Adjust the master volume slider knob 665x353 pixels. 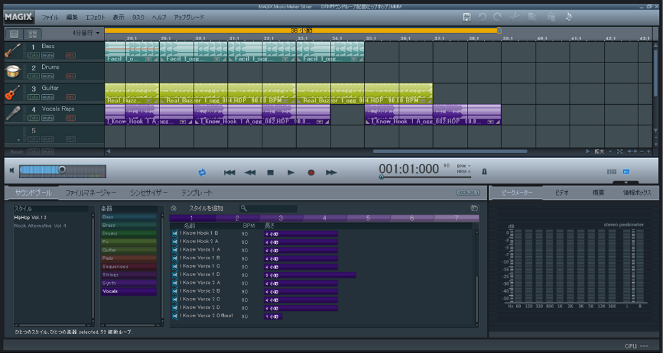pyautogui.click(x=62, y=170)
